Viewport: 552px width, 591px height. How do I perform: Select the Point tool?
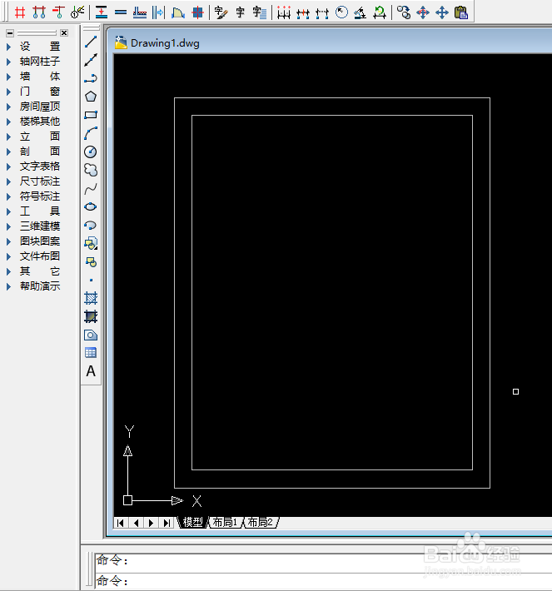tap(91, 280)
